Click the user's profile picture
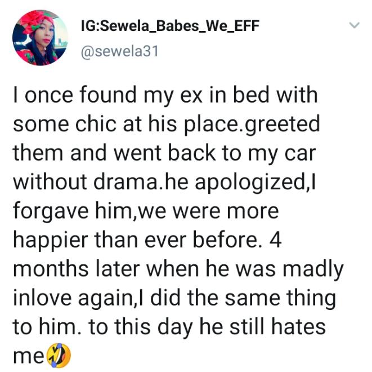 (x=40, y=38)
